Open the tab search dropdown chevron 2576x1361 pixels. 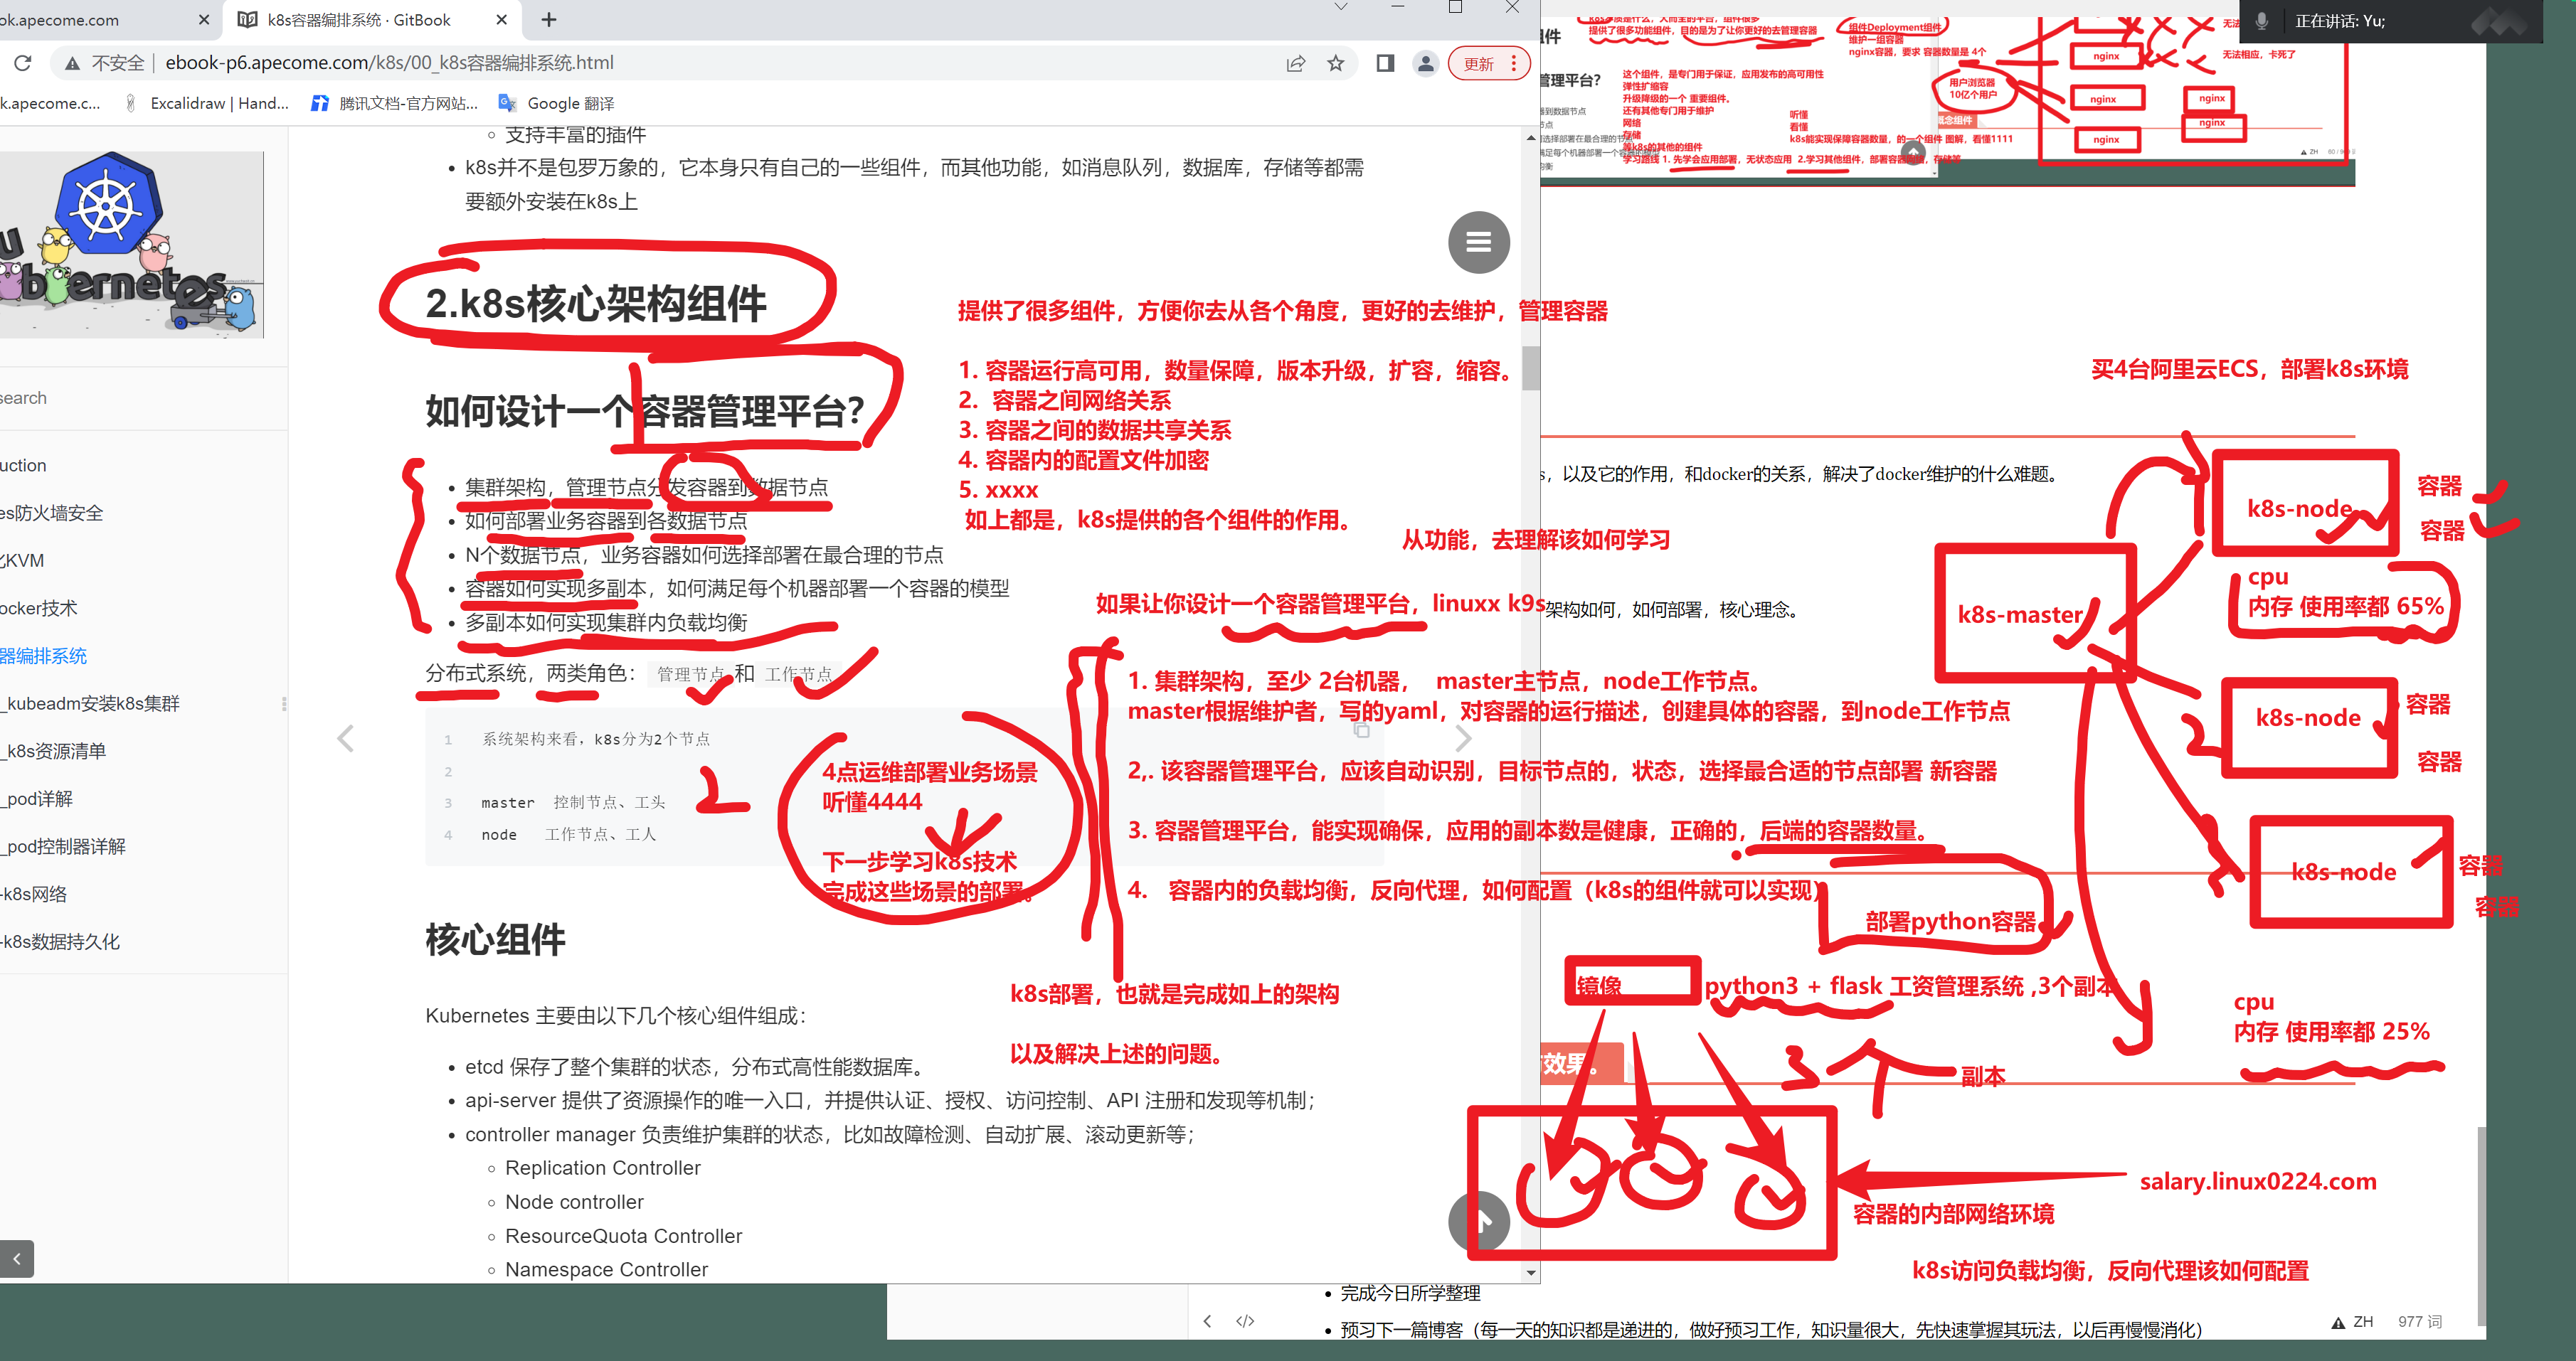1340,8
